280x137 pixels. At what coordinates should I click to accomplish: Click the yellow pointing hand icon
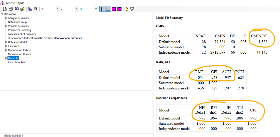(x=126, y=9)
